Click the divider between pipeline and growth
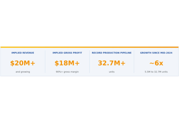Viewport: 179px width, 123px height. pos(134,61)
